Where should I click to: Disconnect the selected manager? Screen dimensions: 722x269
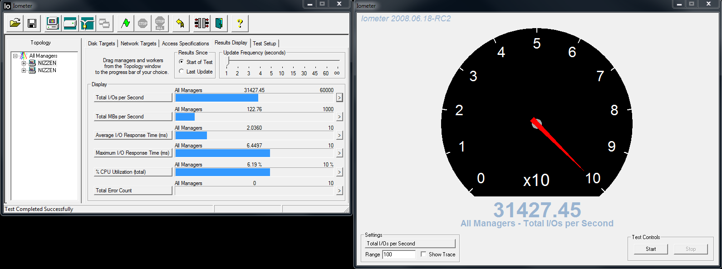(201, 23)
